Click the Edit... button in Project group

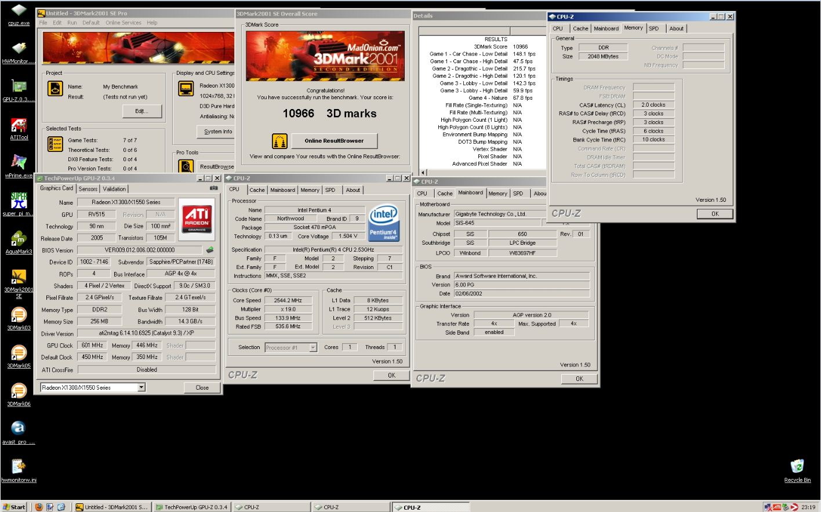click(x=141, y=111)
